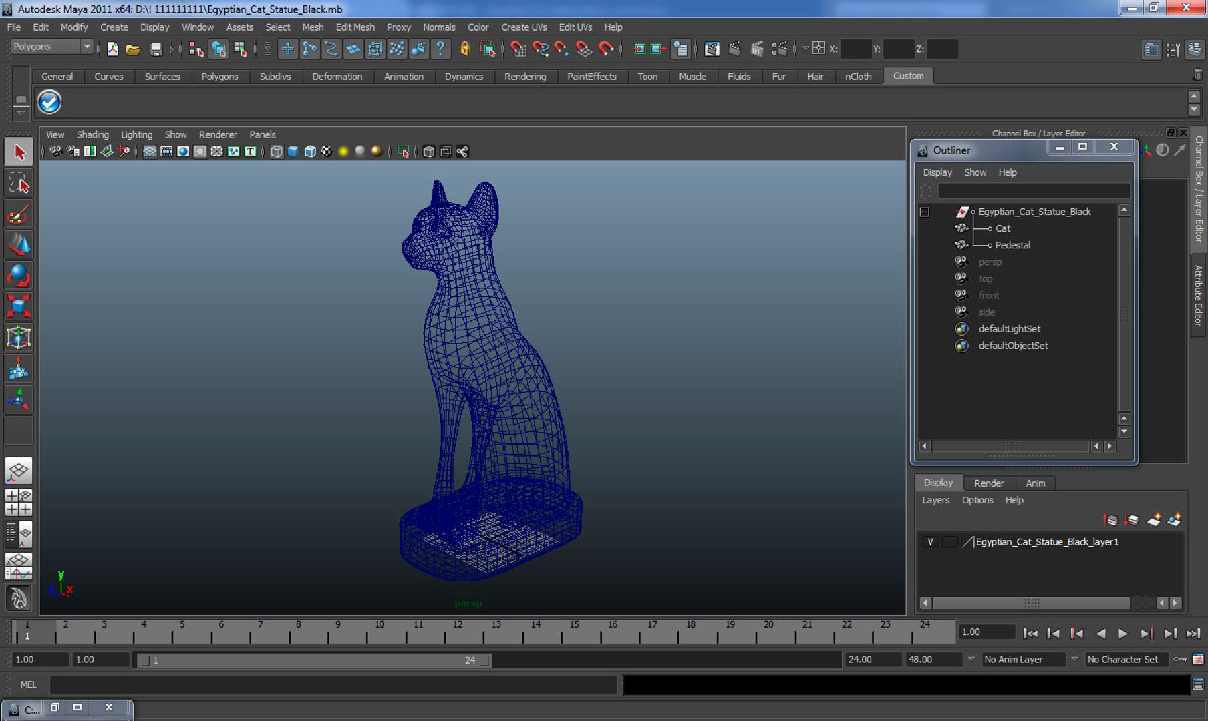Click the blue checkmark shelf button
Screen dimensions: 1208x721
tap(49, 102)
